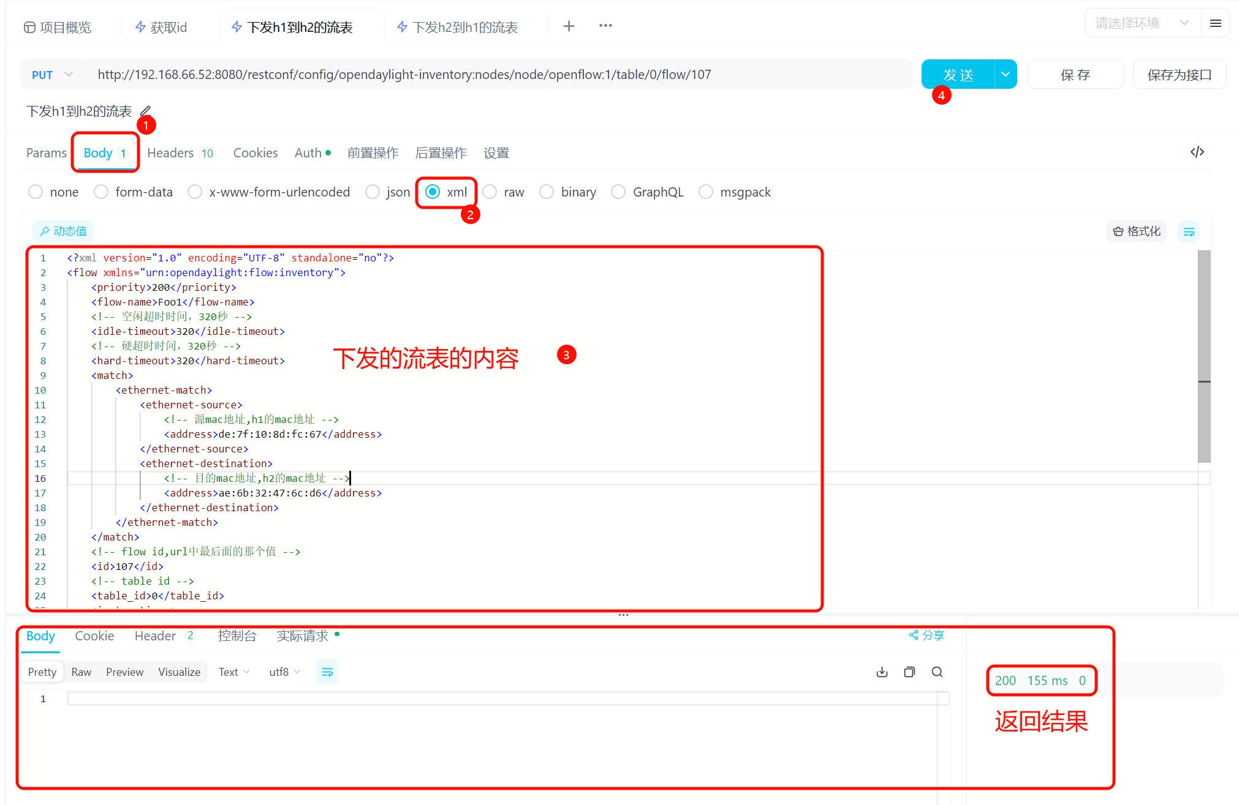Screen dimensions: 1239x805
Task: Switch to the 获取id tab
Action: 161,27
